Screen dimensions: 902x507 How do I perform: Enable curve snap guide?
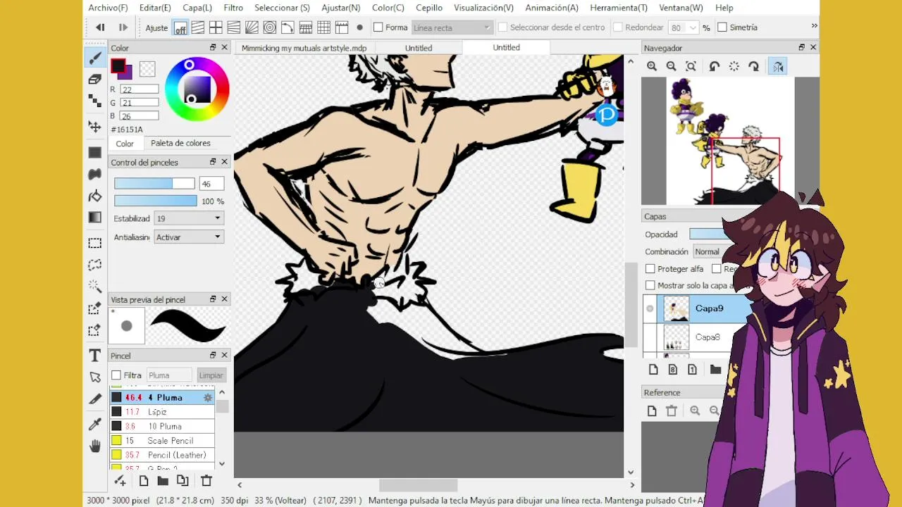[288, 27]
